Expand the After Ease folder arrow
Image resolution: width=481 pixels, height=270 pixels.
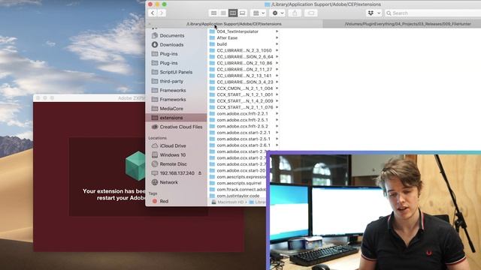coord(277,38)
